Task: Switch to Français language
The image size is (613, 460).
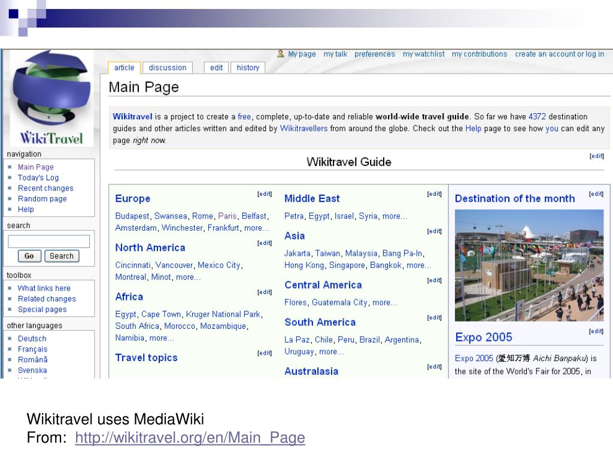Action: pos(32,349)
